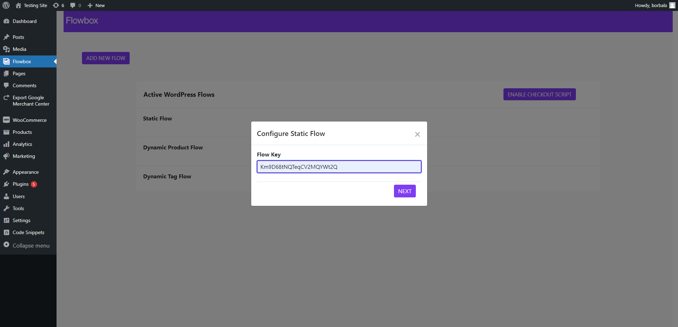
Task: Click the updates count 6 in admin bar
Action: click(63, 5)
